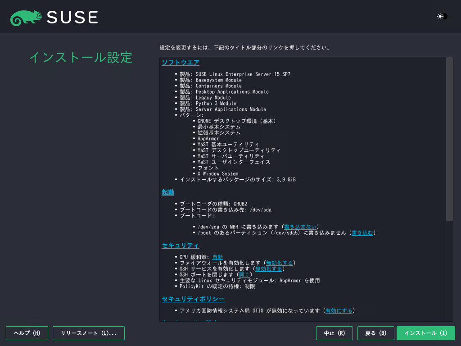Go back with 戻る (B) button
Screen dimensions: 461x346
[x=375, y=333]
